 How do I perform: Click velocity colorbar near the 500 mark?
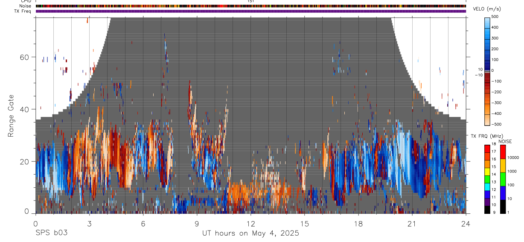click(x=487, y=18)
